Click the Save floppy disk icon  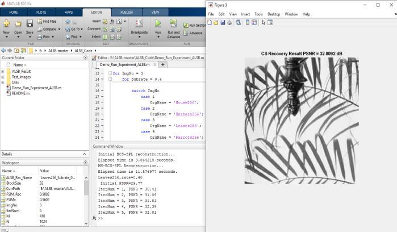click(30, 23)
